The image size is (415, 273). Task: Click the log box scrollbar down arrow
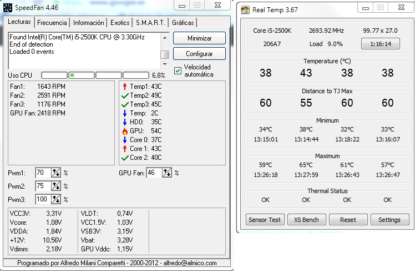(165, 64)
